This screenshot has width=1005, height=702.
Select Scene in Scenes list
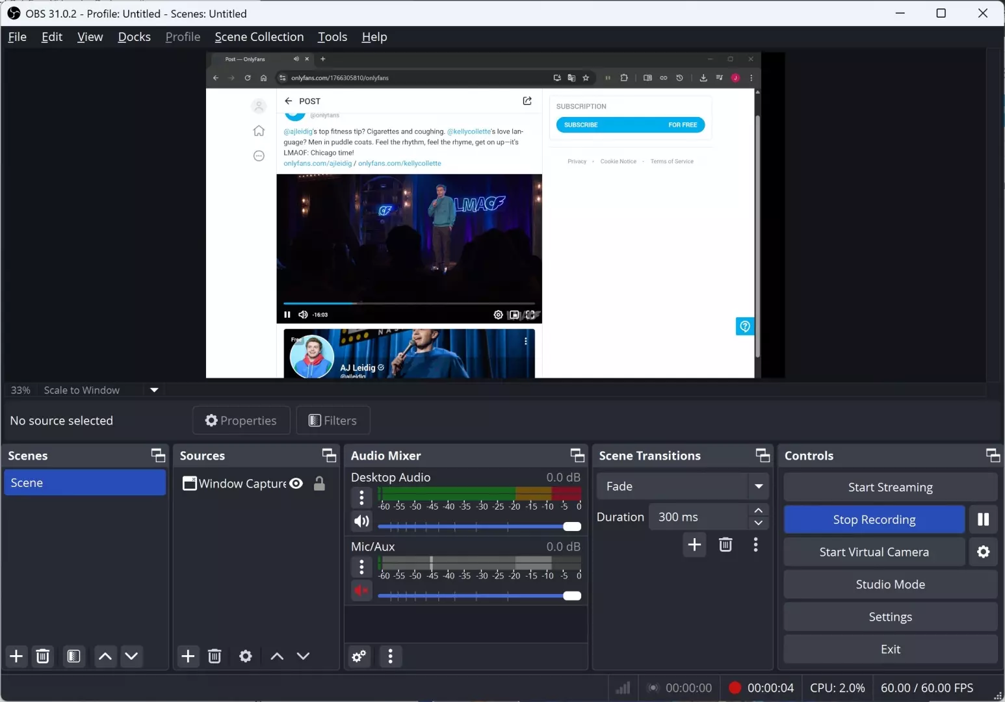pos(85,483)
